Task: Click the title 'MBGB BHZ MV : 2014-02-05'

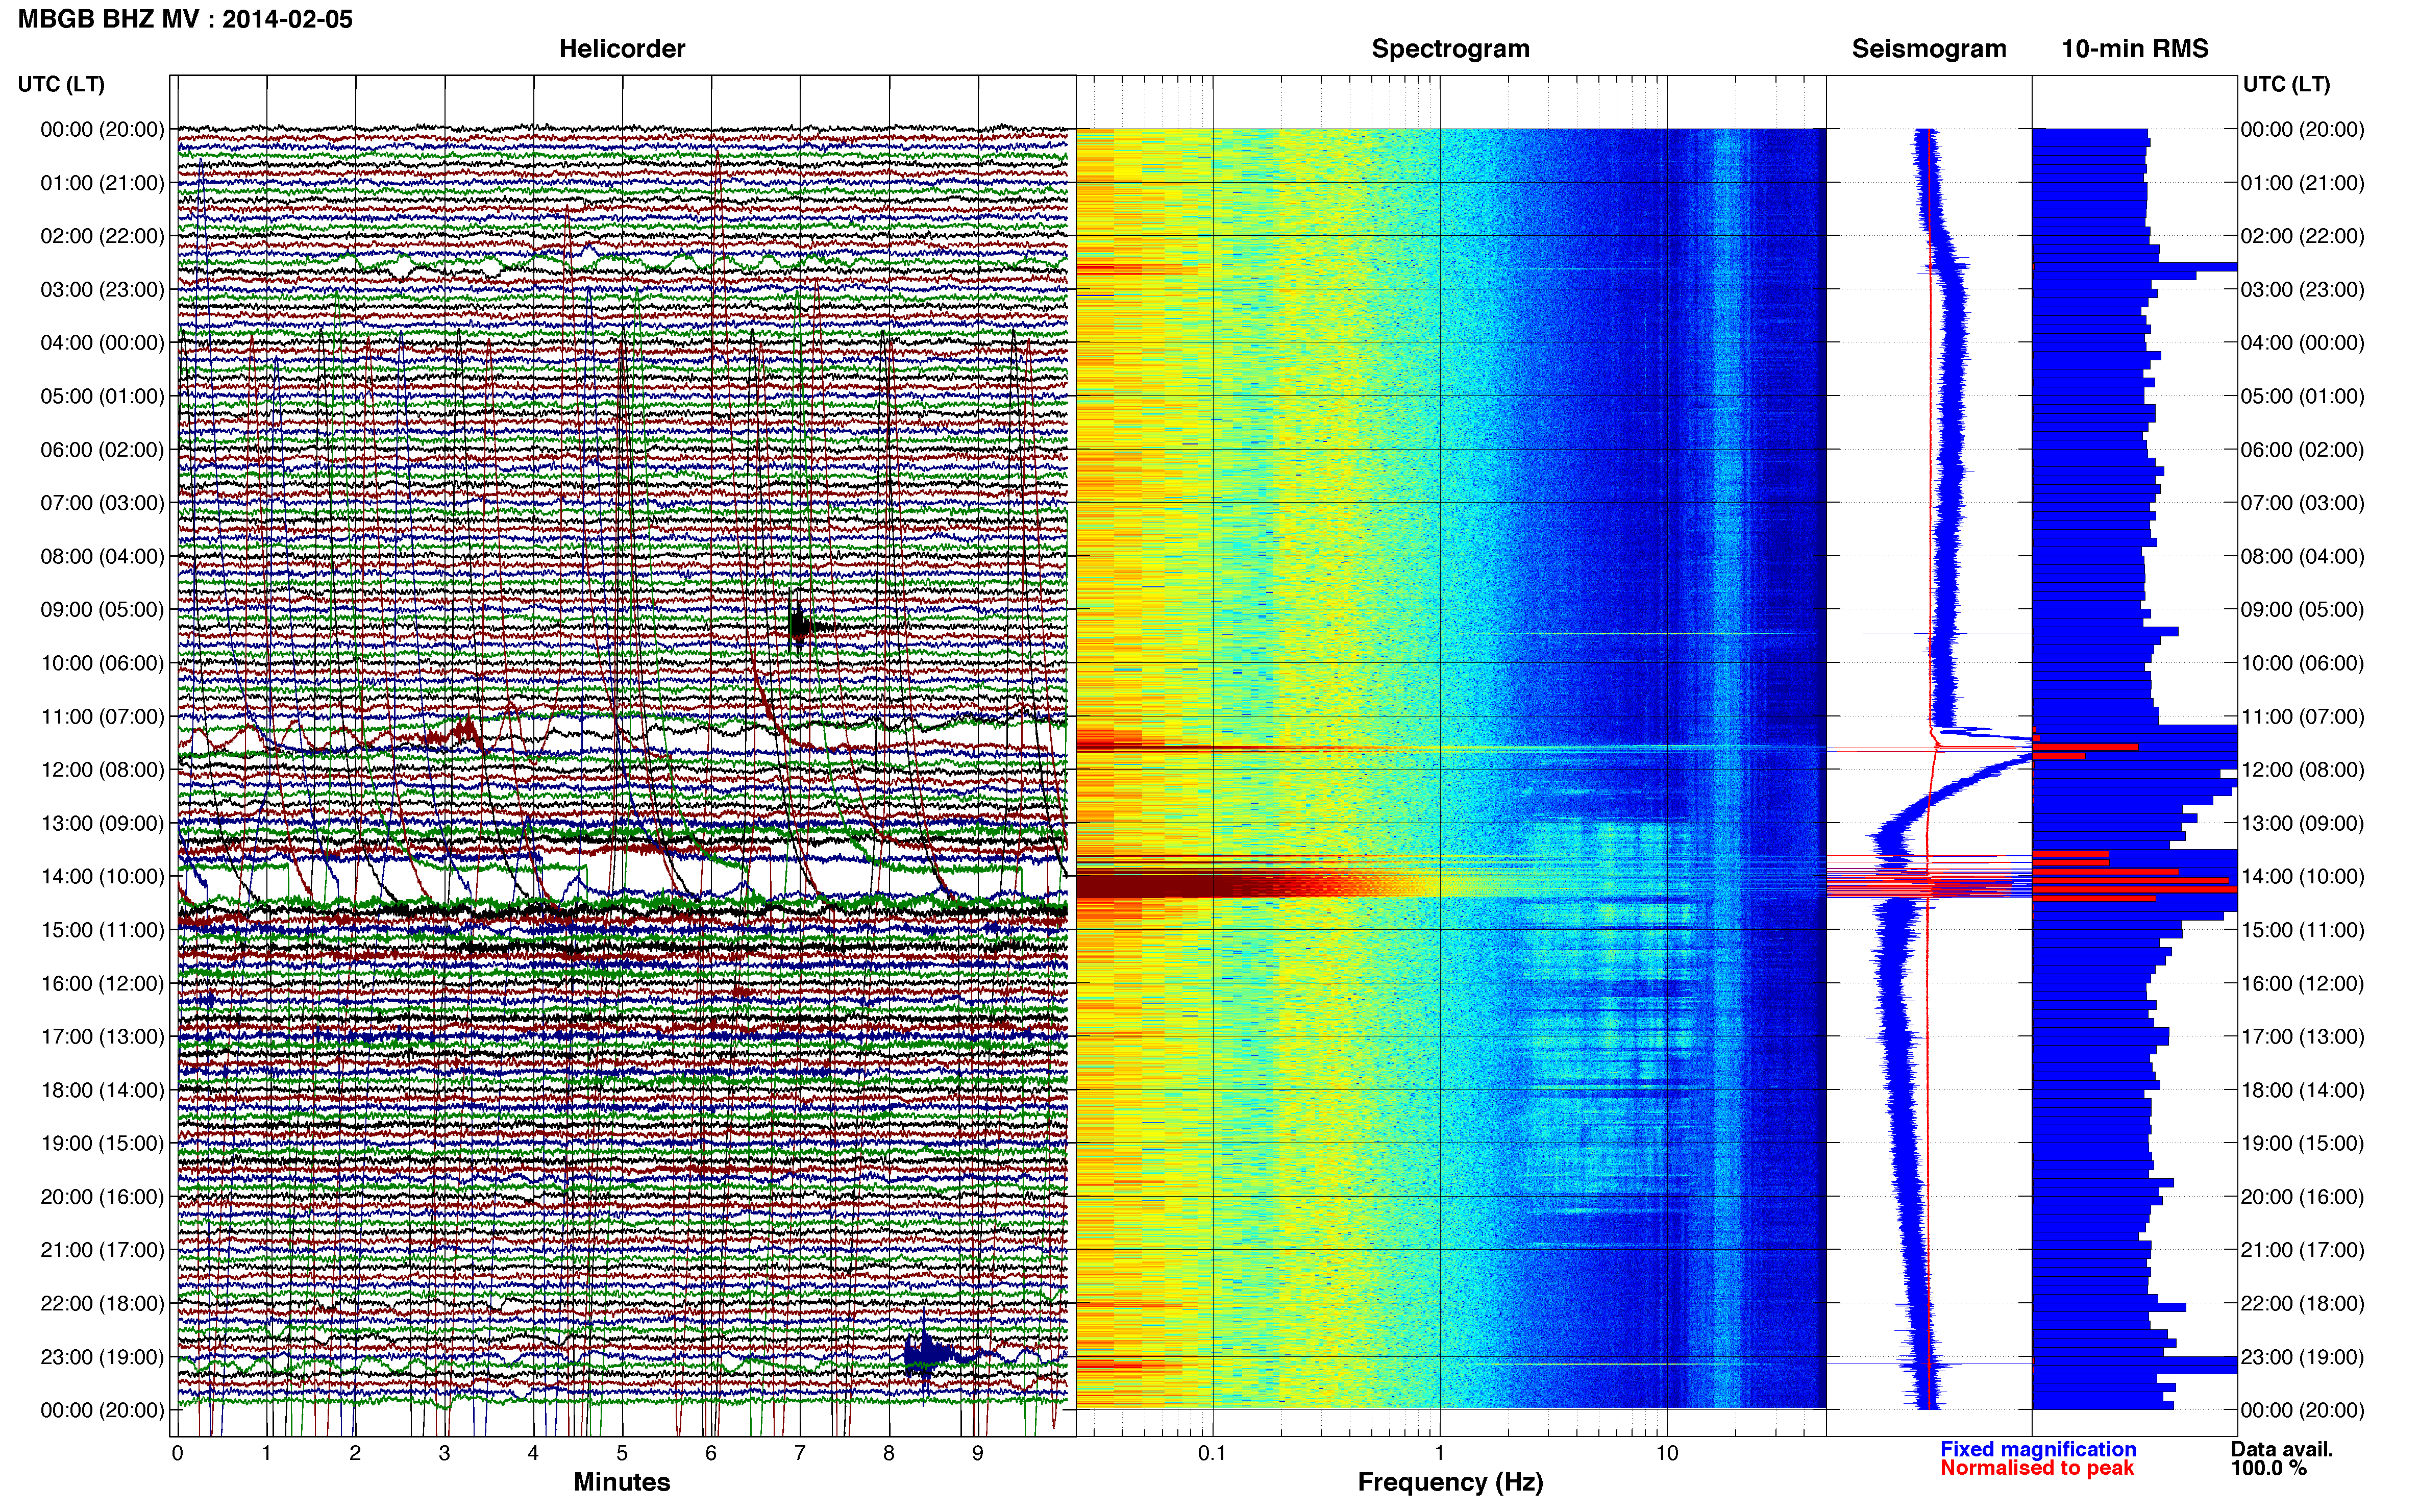Action: coord(185,19)
